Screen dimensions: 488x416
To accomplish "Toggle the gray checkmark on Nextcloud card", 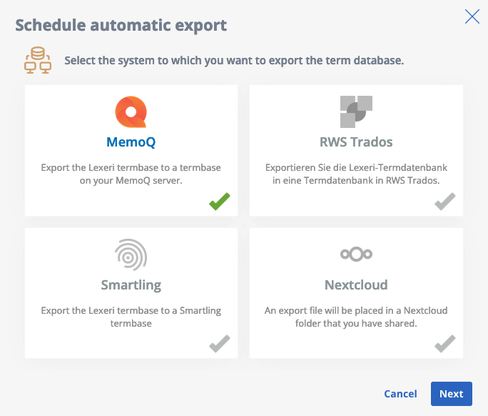I will click(x=444, y=345).
